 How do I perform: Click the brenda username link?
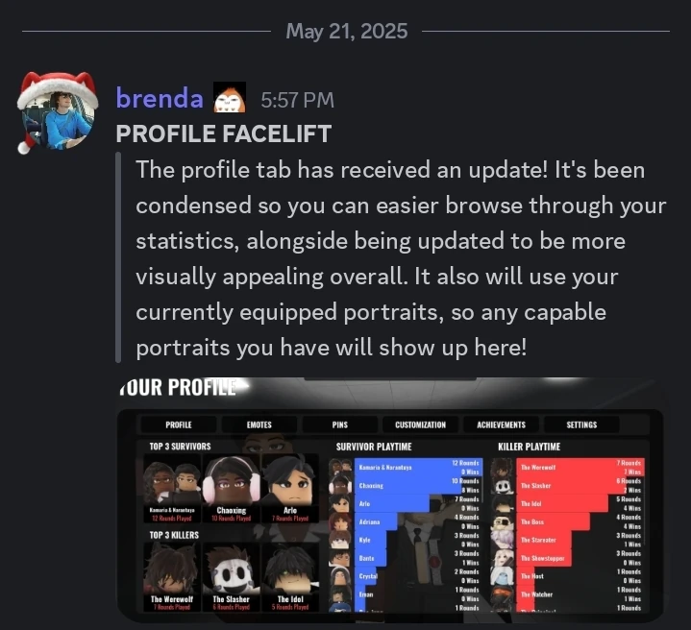pyautogui.click(x=160, y=98)
